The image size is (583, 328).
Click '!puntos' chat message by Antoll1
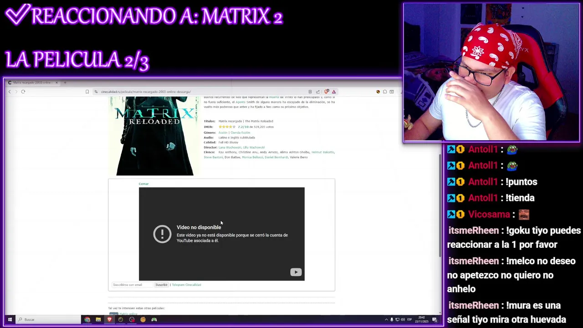[x=522, y=182]
